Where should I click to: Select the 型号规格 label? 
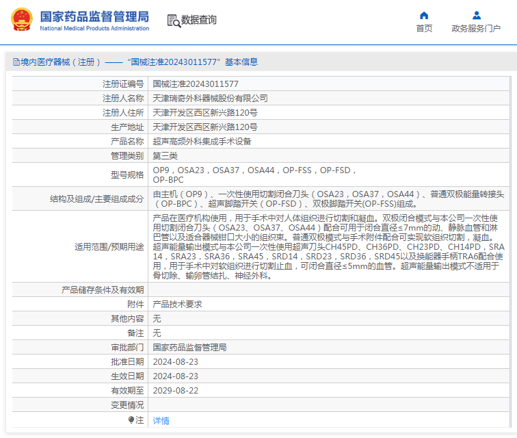tap(127, 175)
